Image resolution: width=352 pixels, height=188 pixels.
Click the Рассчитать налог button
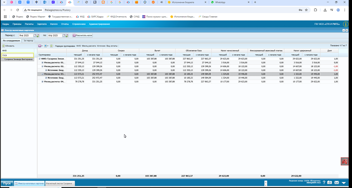[82, 35]
